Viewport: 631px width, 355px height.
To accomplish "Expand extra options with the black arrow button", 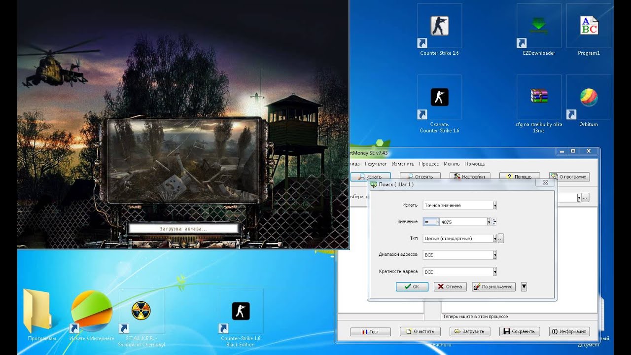I will click(524, 286).
